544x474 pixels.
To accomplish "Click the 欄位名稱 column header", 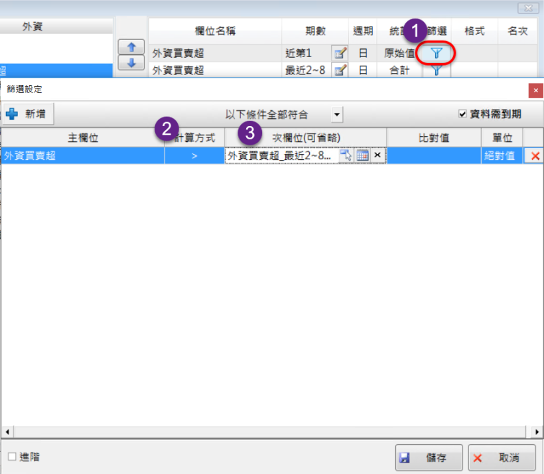I will [215, 31].
